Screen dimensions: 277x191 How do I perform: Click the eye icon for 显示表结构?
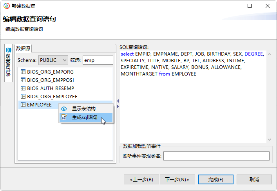(x=64, y=109)
